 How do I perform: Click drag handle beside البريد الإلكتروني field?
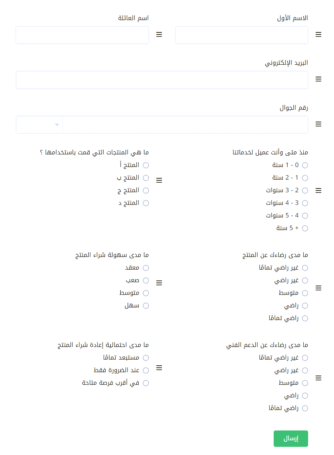click(318, 79)
